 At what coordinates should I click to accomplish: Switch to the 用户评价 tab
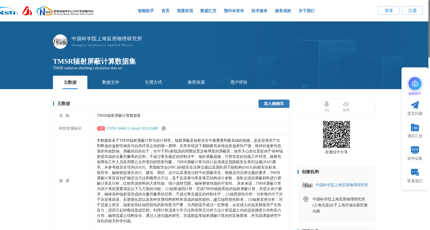pos(239,82)
